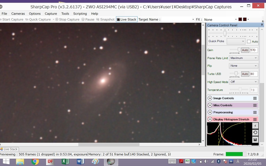The image size is (266, 166).
Task: Open Frame Rate Limit dropdown
Action: [244, 58]
